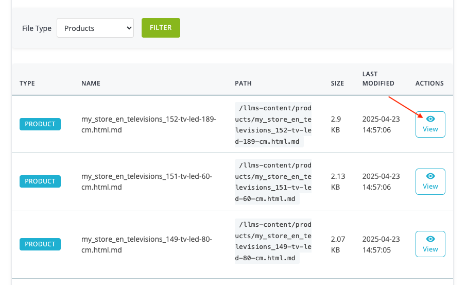Click eye icon for 151-tv-led-60-cm file
The height and width of the screenshot is (285, 466).
(x=430, y=176)
